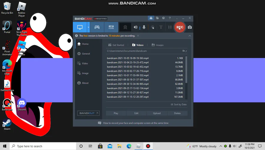
Task: Toggle speaker sound recording icon
Action: (135, 27)
